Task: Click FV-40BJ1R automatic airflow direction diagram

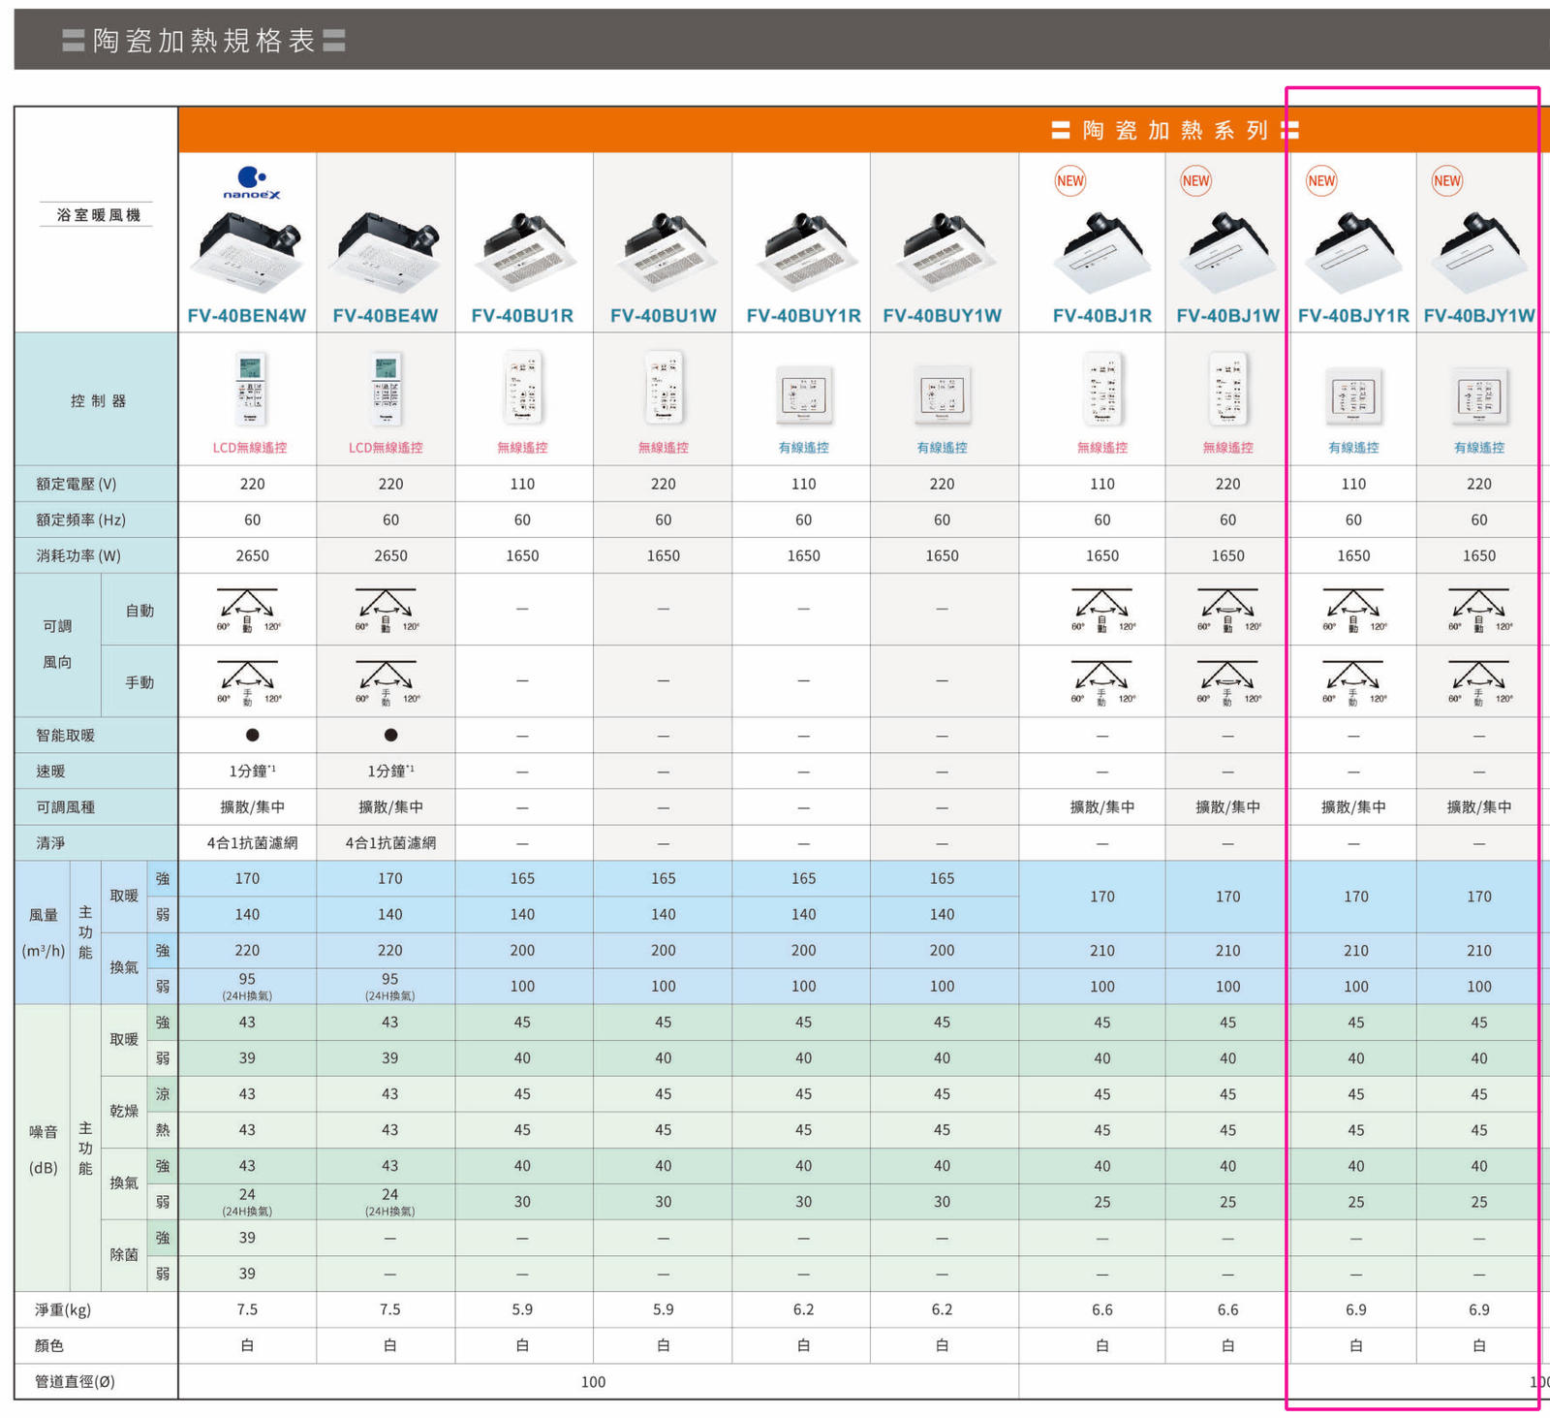Action: pos(1102,610)
